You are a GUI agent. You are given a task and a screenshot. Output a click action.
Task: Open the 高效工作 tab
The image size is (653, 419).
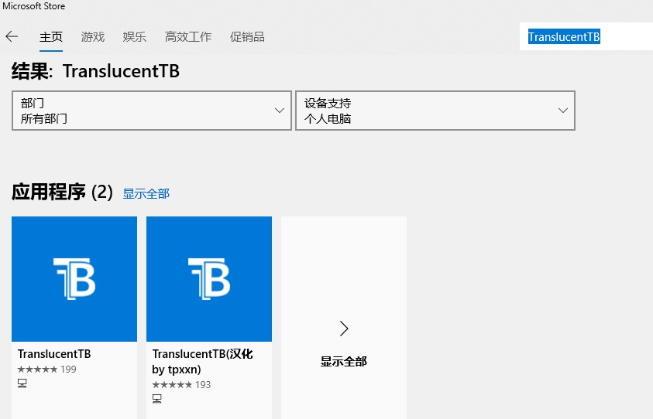(187, 36)
